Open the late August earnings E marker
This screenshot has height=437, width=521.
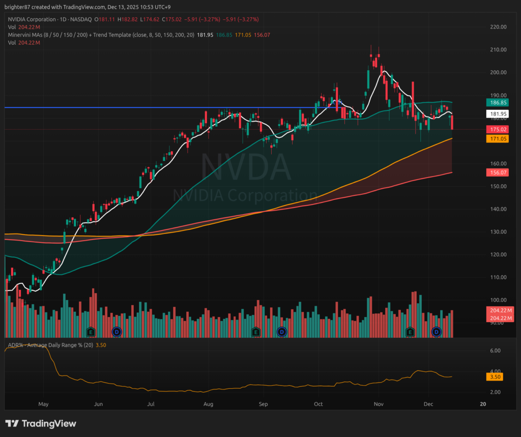pos(256,332)
